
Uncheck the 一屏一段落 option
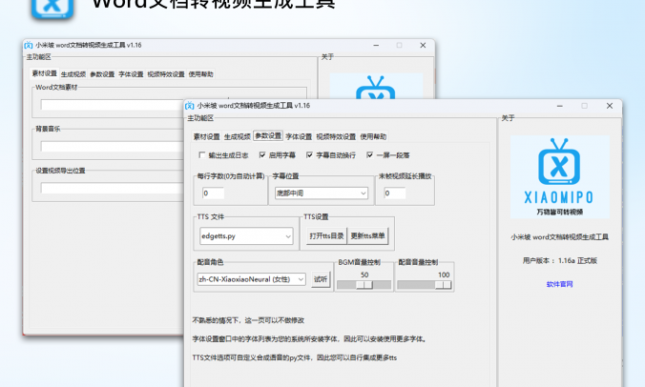(369, 154)
